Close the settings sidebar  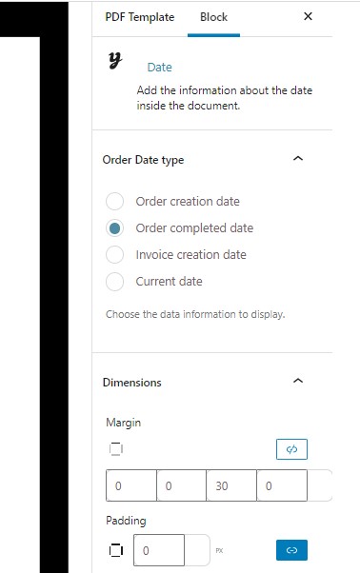[x=309, y=16]
